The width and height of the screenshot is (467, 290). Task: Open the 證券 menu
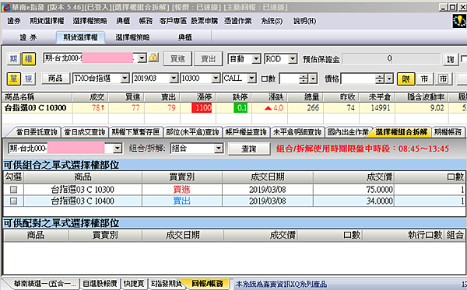[x=14, y=21]
